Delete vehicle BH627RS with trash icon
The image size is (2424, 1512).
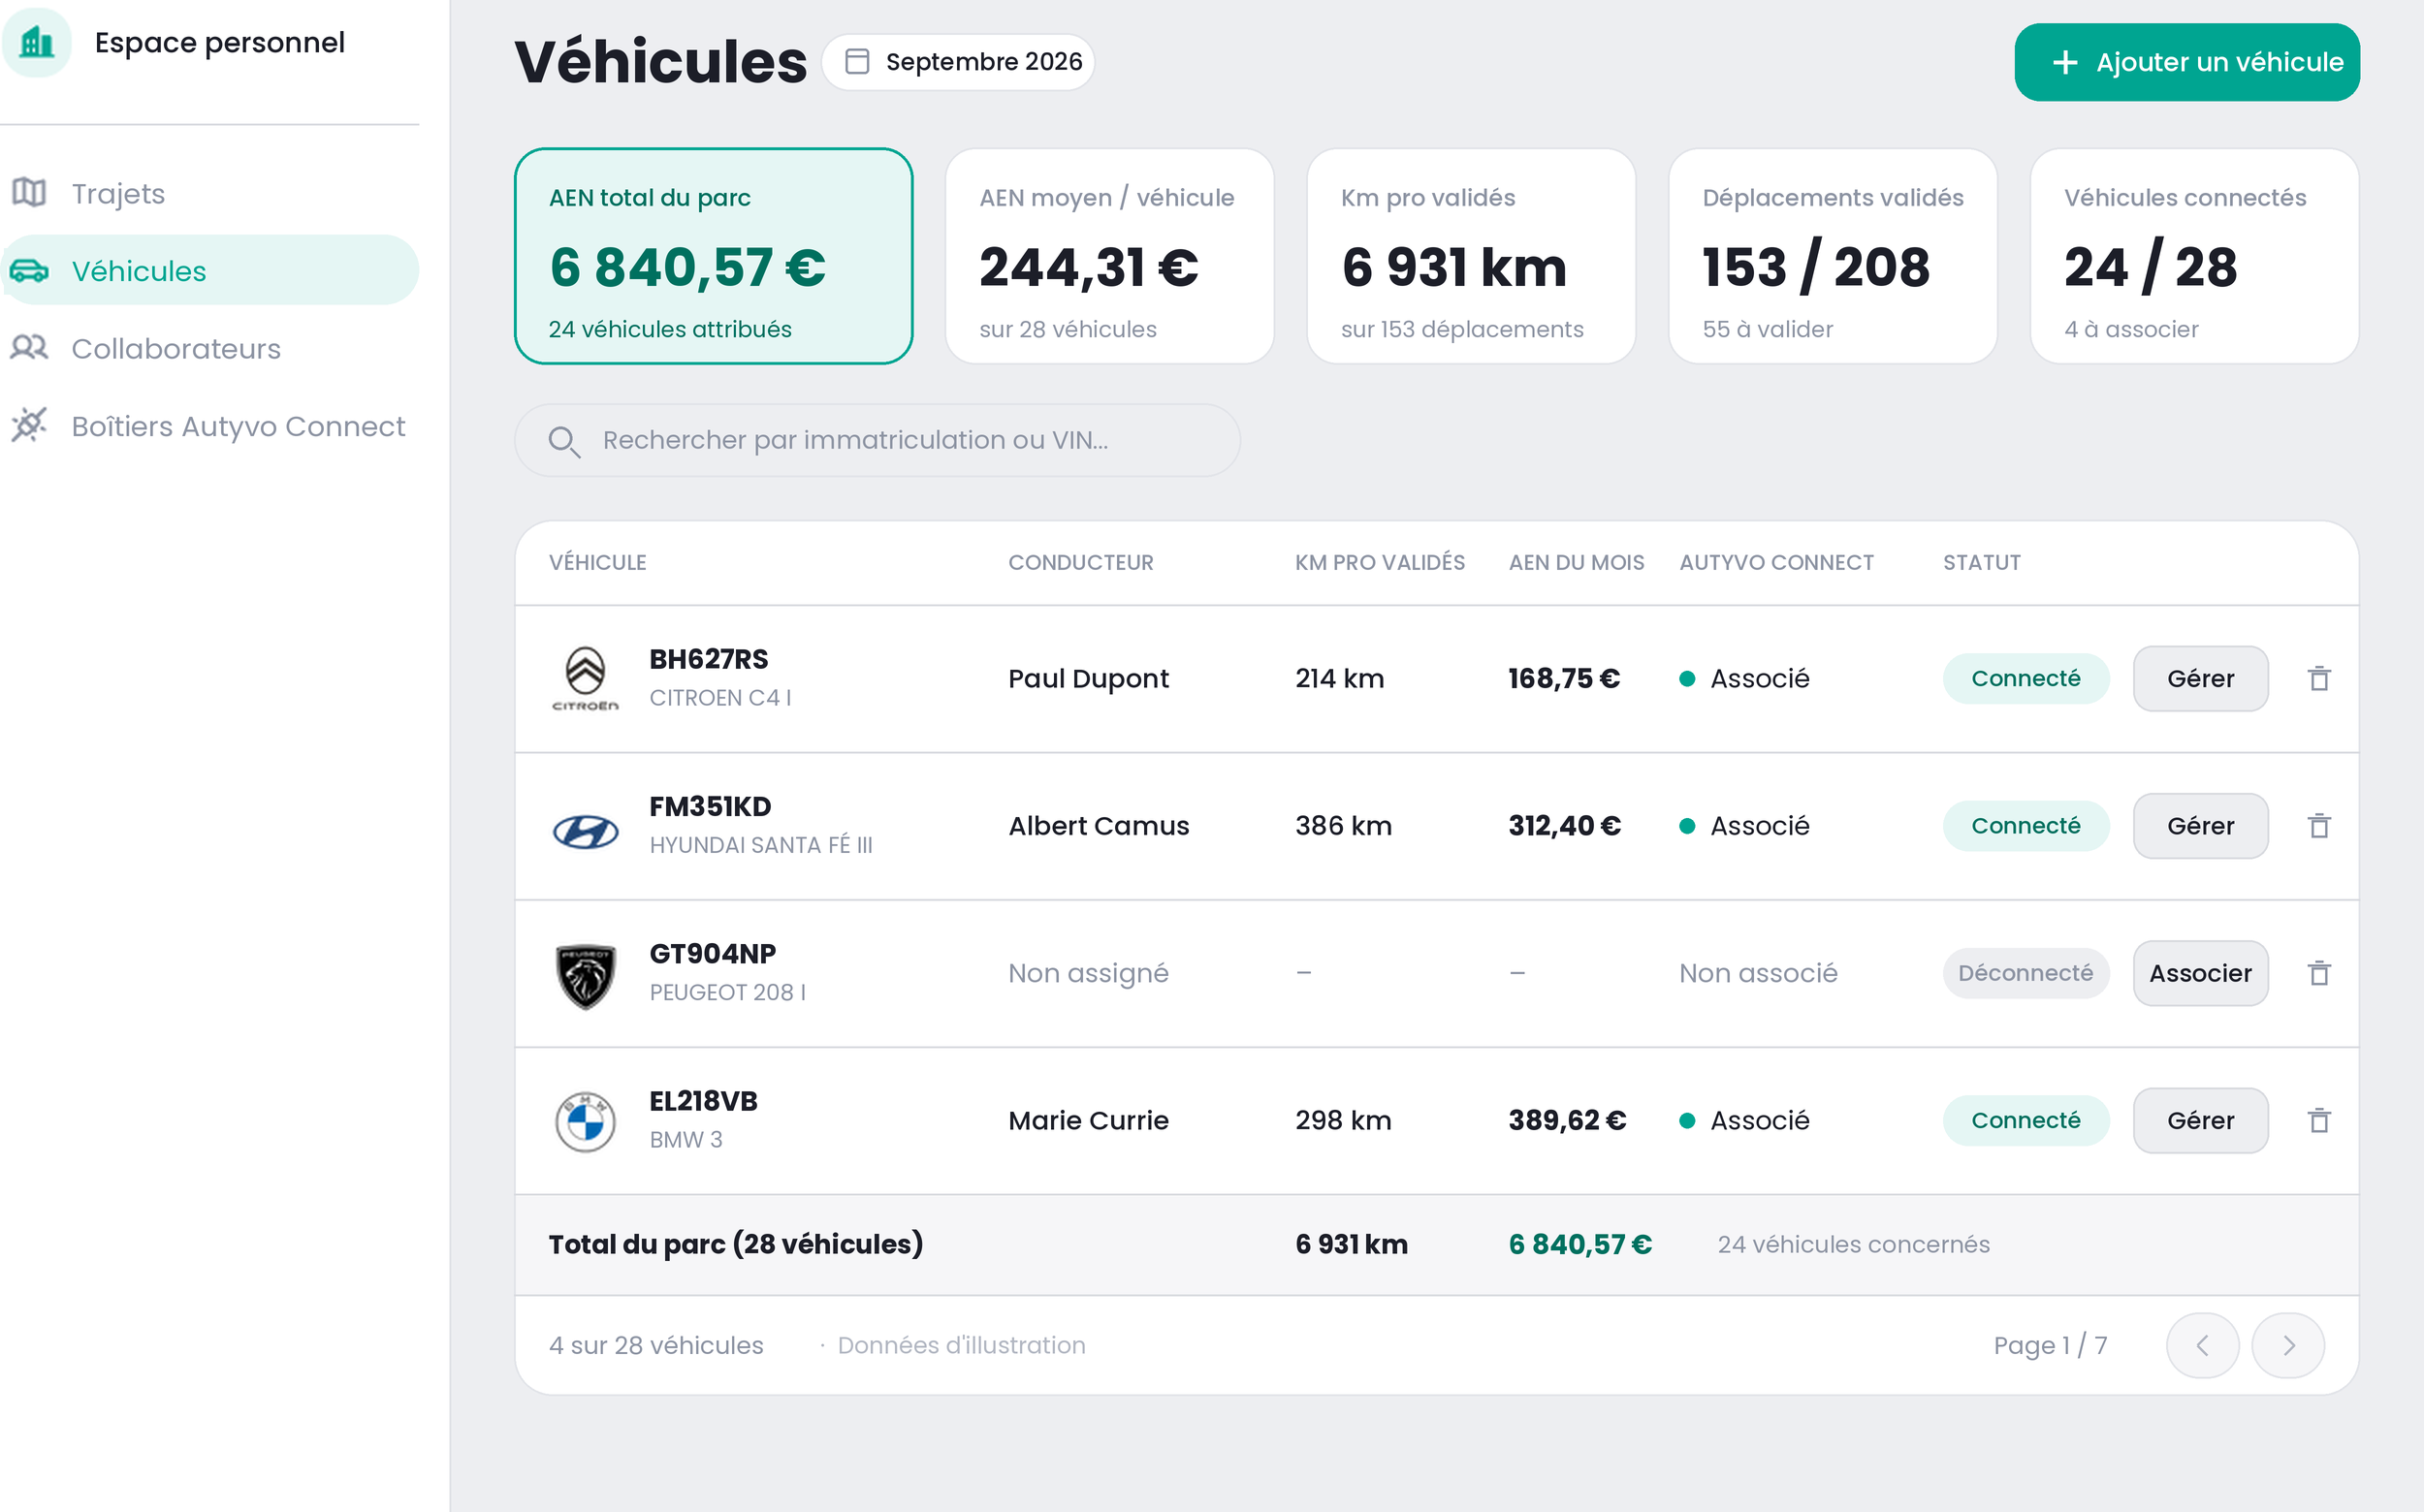[2319, 678]
